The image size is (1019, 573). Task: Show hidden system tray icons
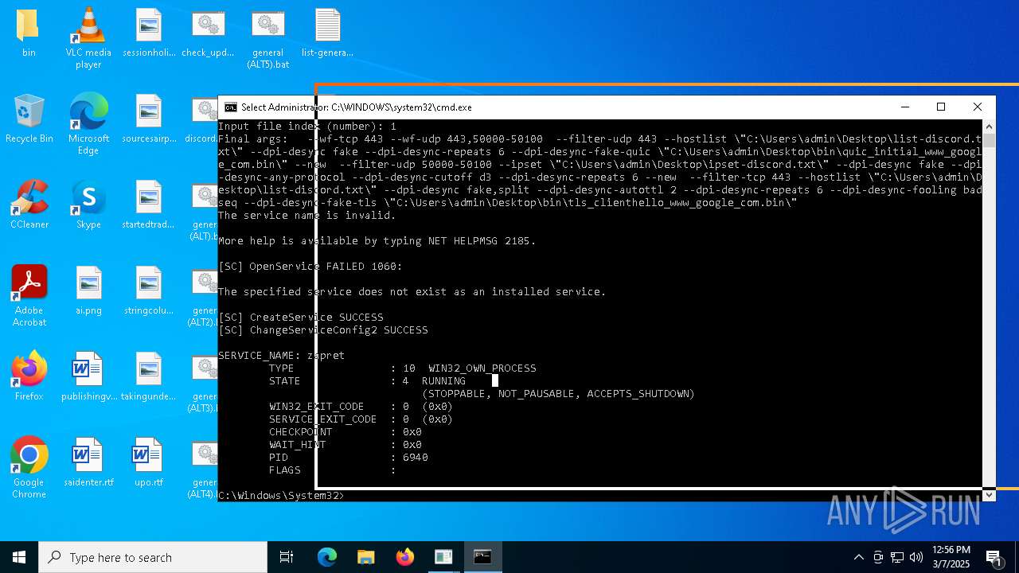tap(858, 557)
